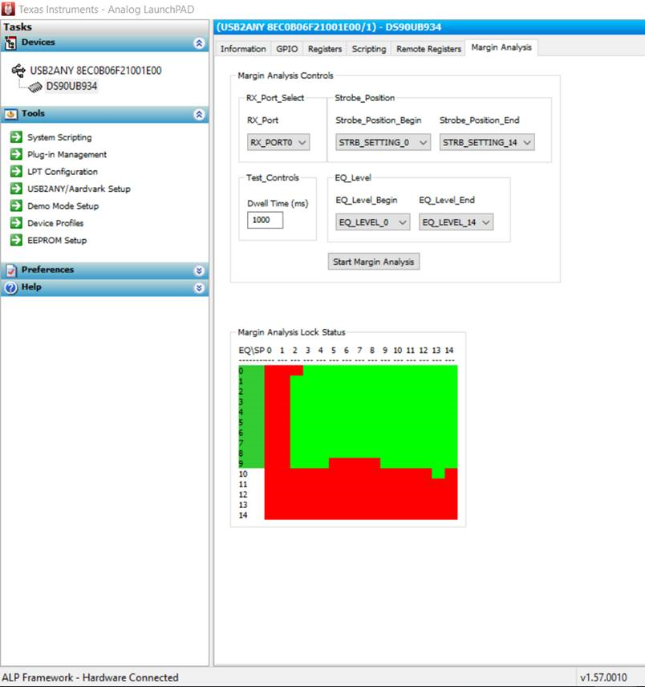Click EQ row label 14 in lock status
645x687 pixels.
point(243,515)
